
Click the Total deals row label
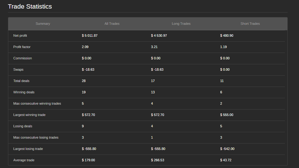(x=21, y=81)
